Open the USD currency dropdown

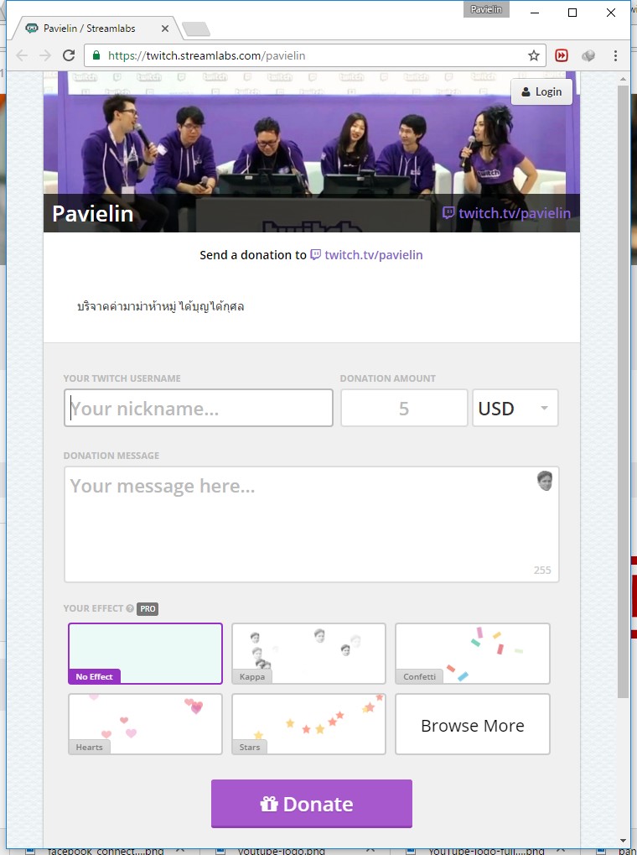click(515, 408)
